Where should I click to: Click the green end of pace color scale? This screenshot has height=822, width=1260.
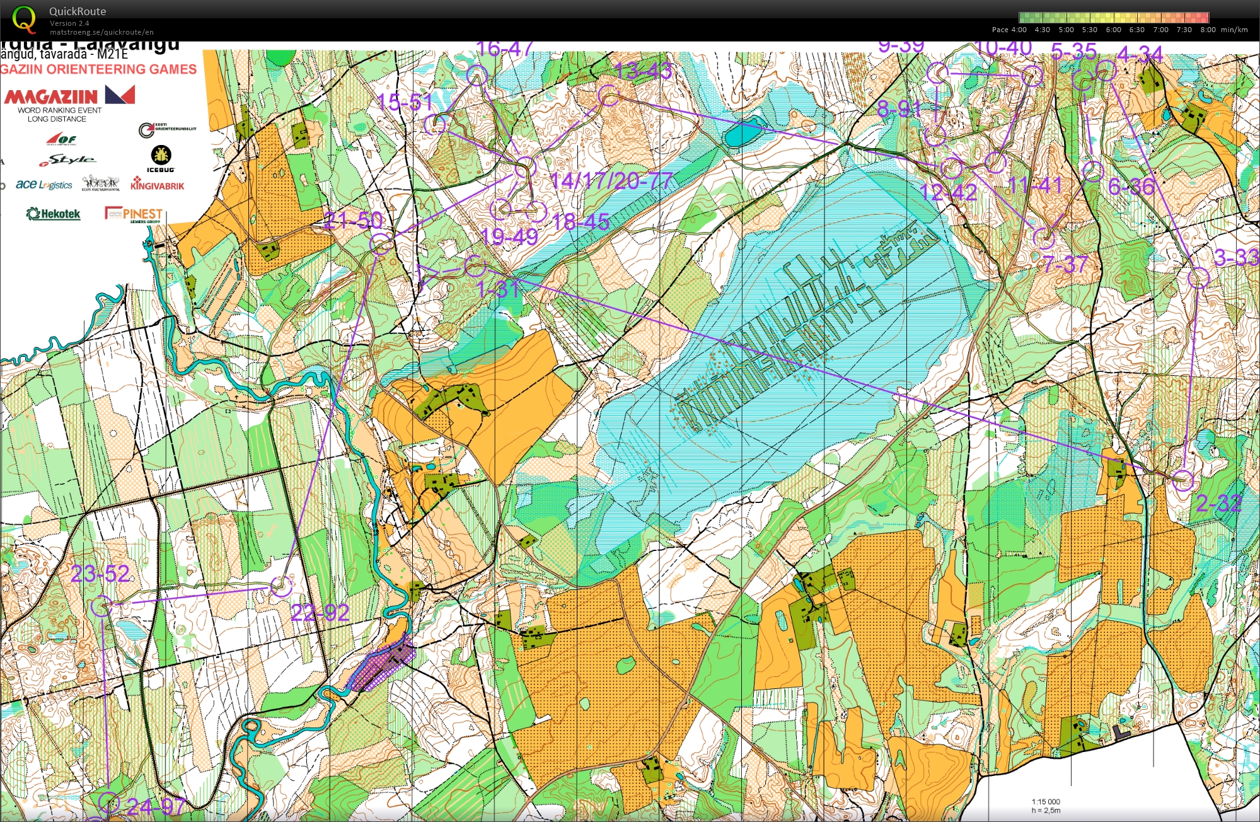pos(1024,18)
